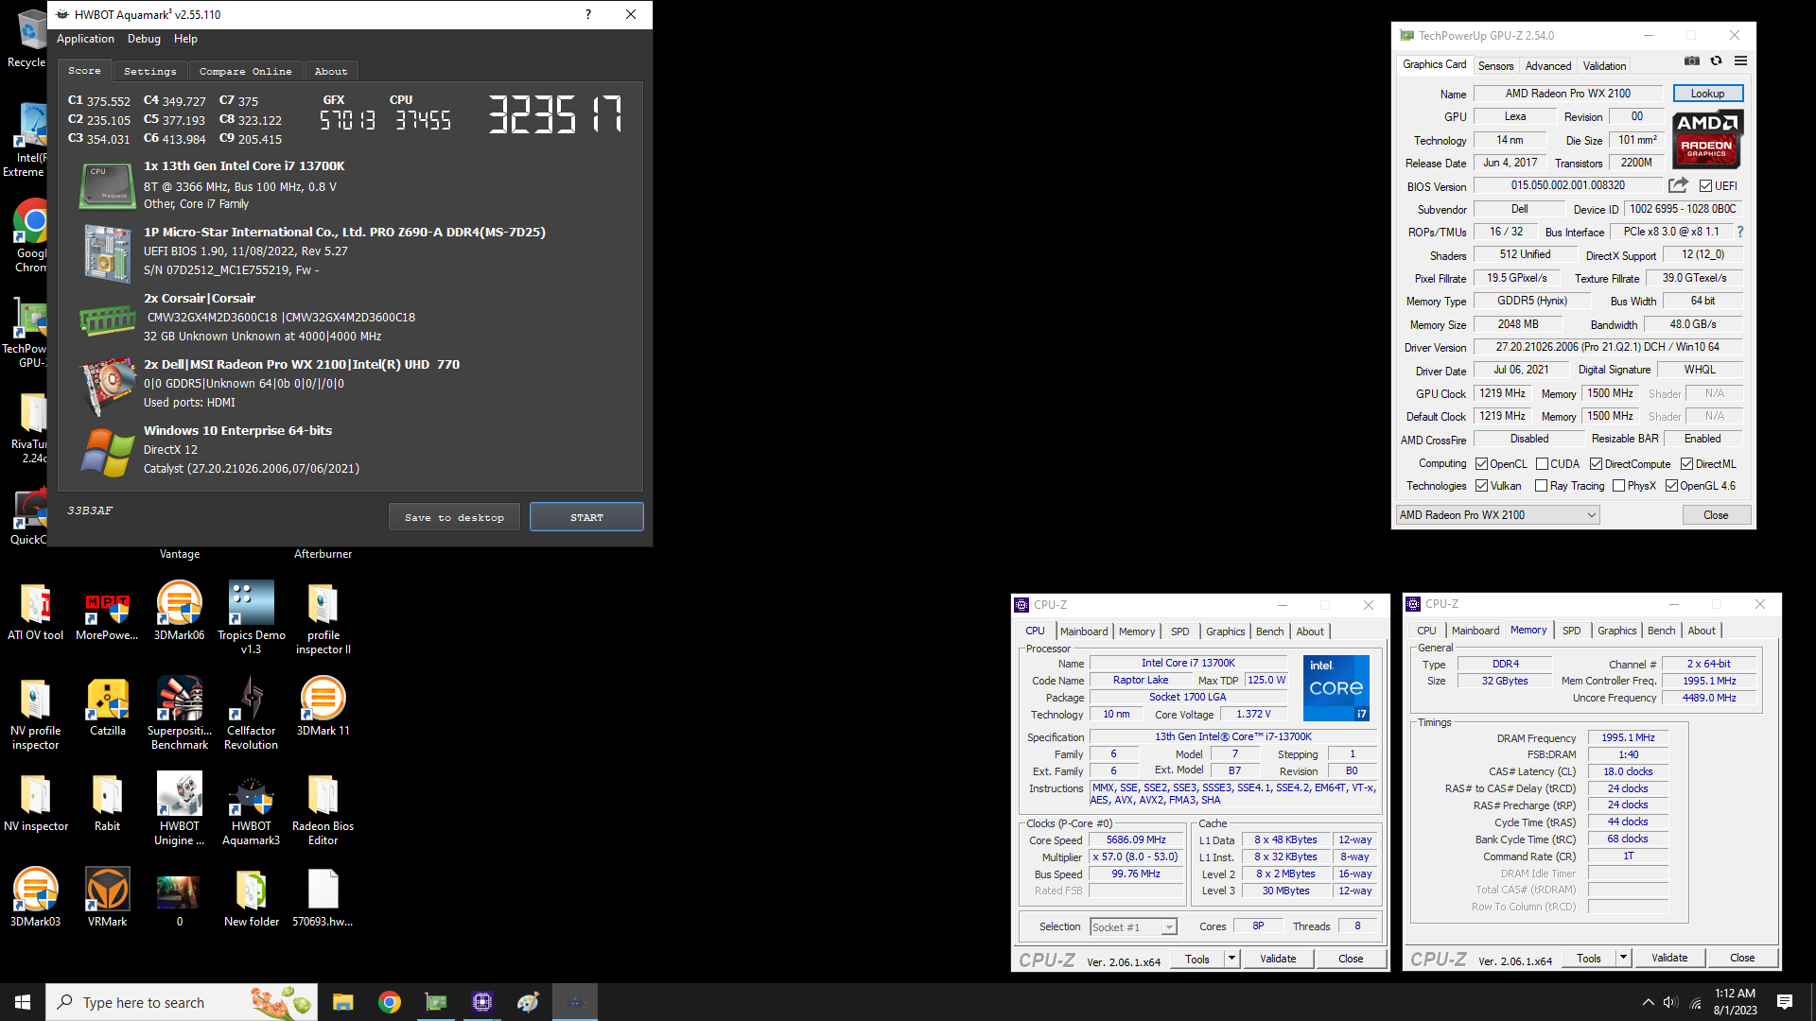Open File Explorer from the taskbar
Viewport: 1816px width, 1021px height.
click(342, 1002)
